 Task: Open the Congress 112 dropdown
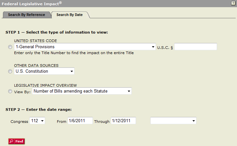pos(37,121)
